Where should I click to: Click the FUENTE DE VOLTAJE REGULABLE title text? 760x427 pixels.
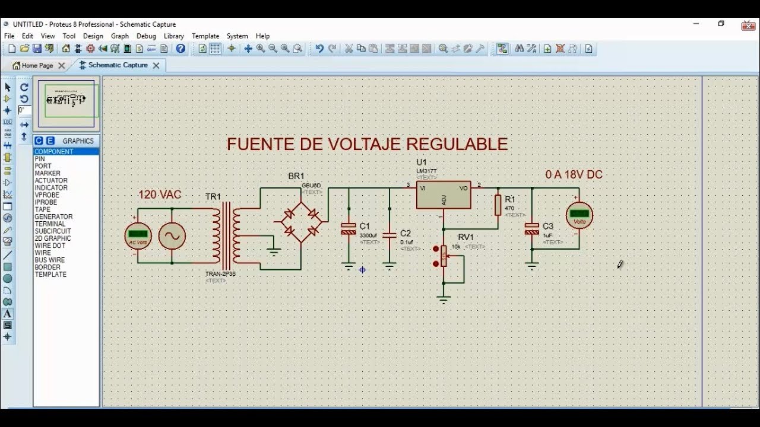point(367,144)
